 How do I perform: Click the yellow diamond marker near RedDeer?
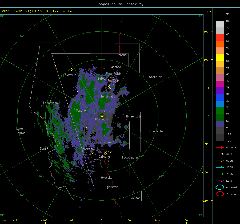[110, 87]
